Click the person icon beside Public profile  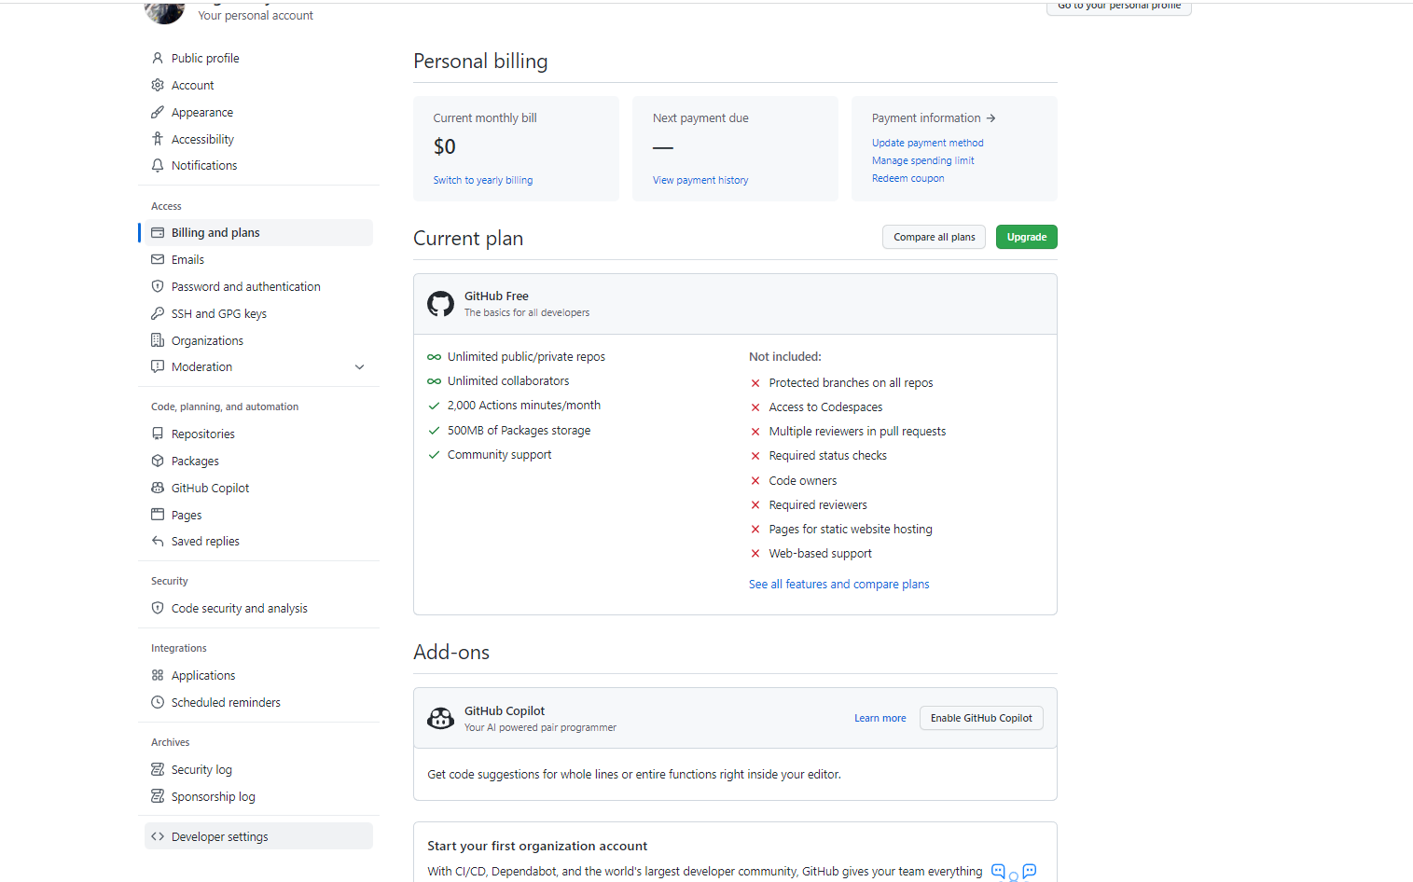coord(158,58)
